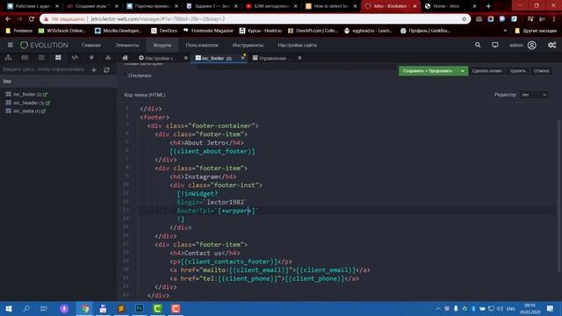Select the snippets code-brackets icon
Viewport: 562px width, 316px height.
(75, 58)
